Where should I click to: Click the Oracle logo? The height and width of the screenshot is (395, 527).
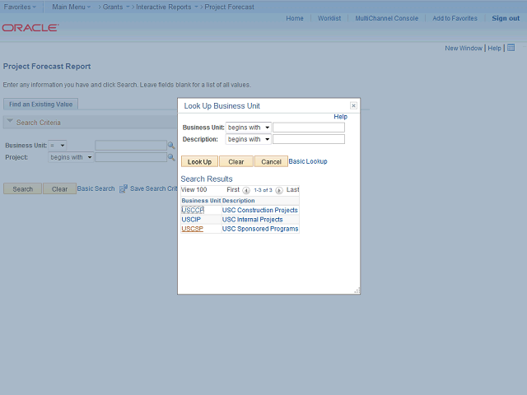tap(30, 27)
